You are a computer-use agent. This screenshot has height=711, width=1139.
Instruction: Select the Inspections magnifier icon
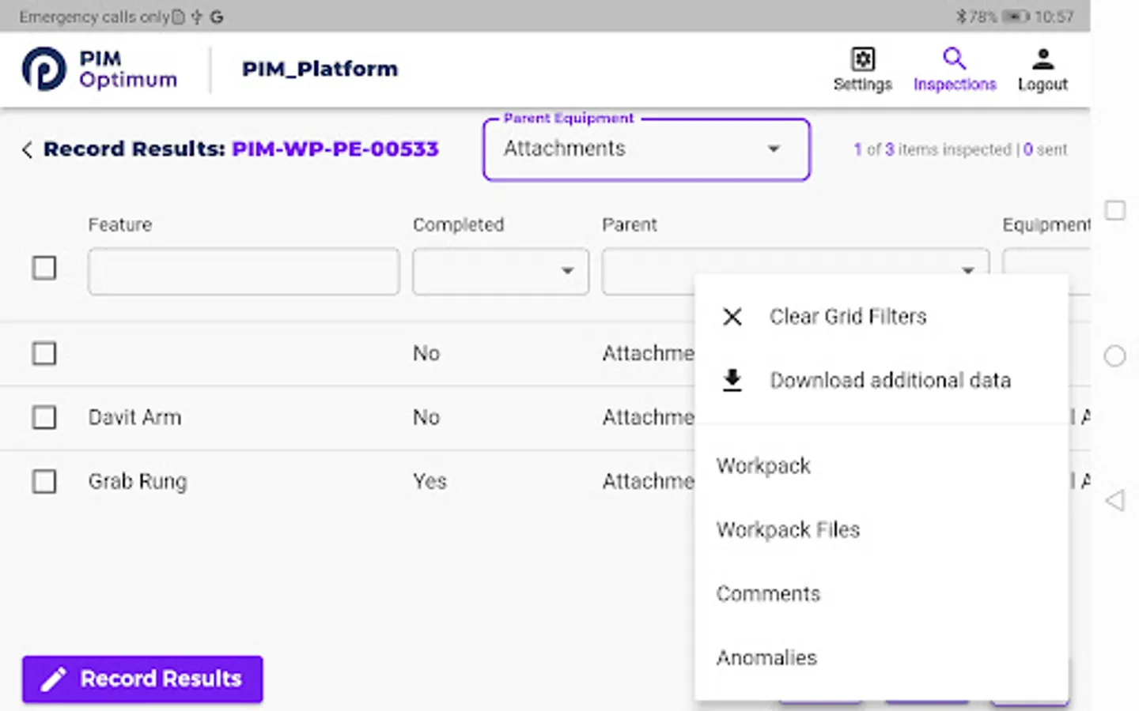tap(954, 59)
